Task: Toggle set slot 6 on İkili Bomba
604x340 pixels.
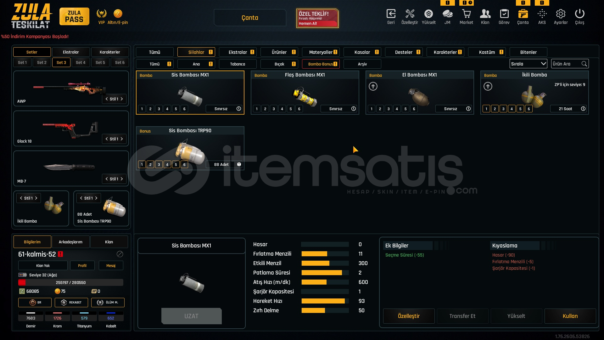Action: [529, 109]
